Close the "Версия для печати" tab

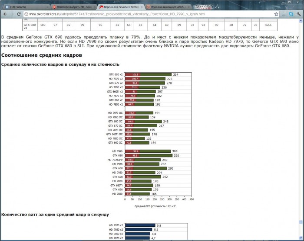point(142,7)
